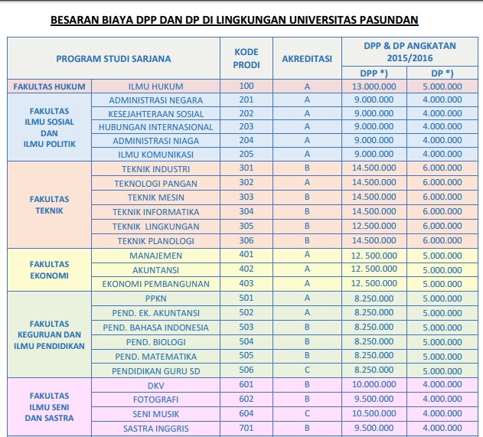Select the FAKULTAS HUKUM cell
The width and height of the screenshot is (483, 437).
(x=49, y=86)
